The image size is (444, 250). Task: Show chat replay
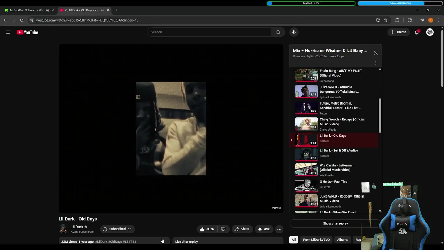(335, 223)
